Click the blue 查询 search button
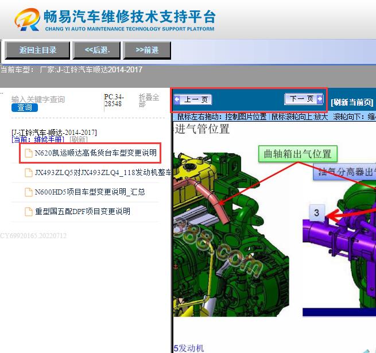376x353 pixels. pyautogui.click(x=25, y=107)
